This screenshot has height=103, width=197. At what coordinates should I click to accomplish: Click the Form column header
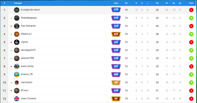point(191,3)
